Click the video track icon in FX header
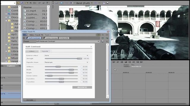The height and width of the screenshot is (106, 190). tap(25, 35)
